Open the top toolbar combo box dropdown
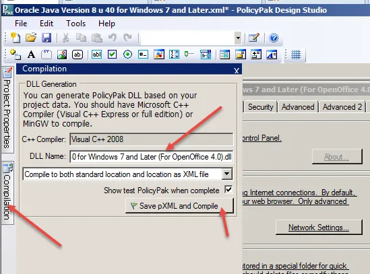 (x=238, y=38)
